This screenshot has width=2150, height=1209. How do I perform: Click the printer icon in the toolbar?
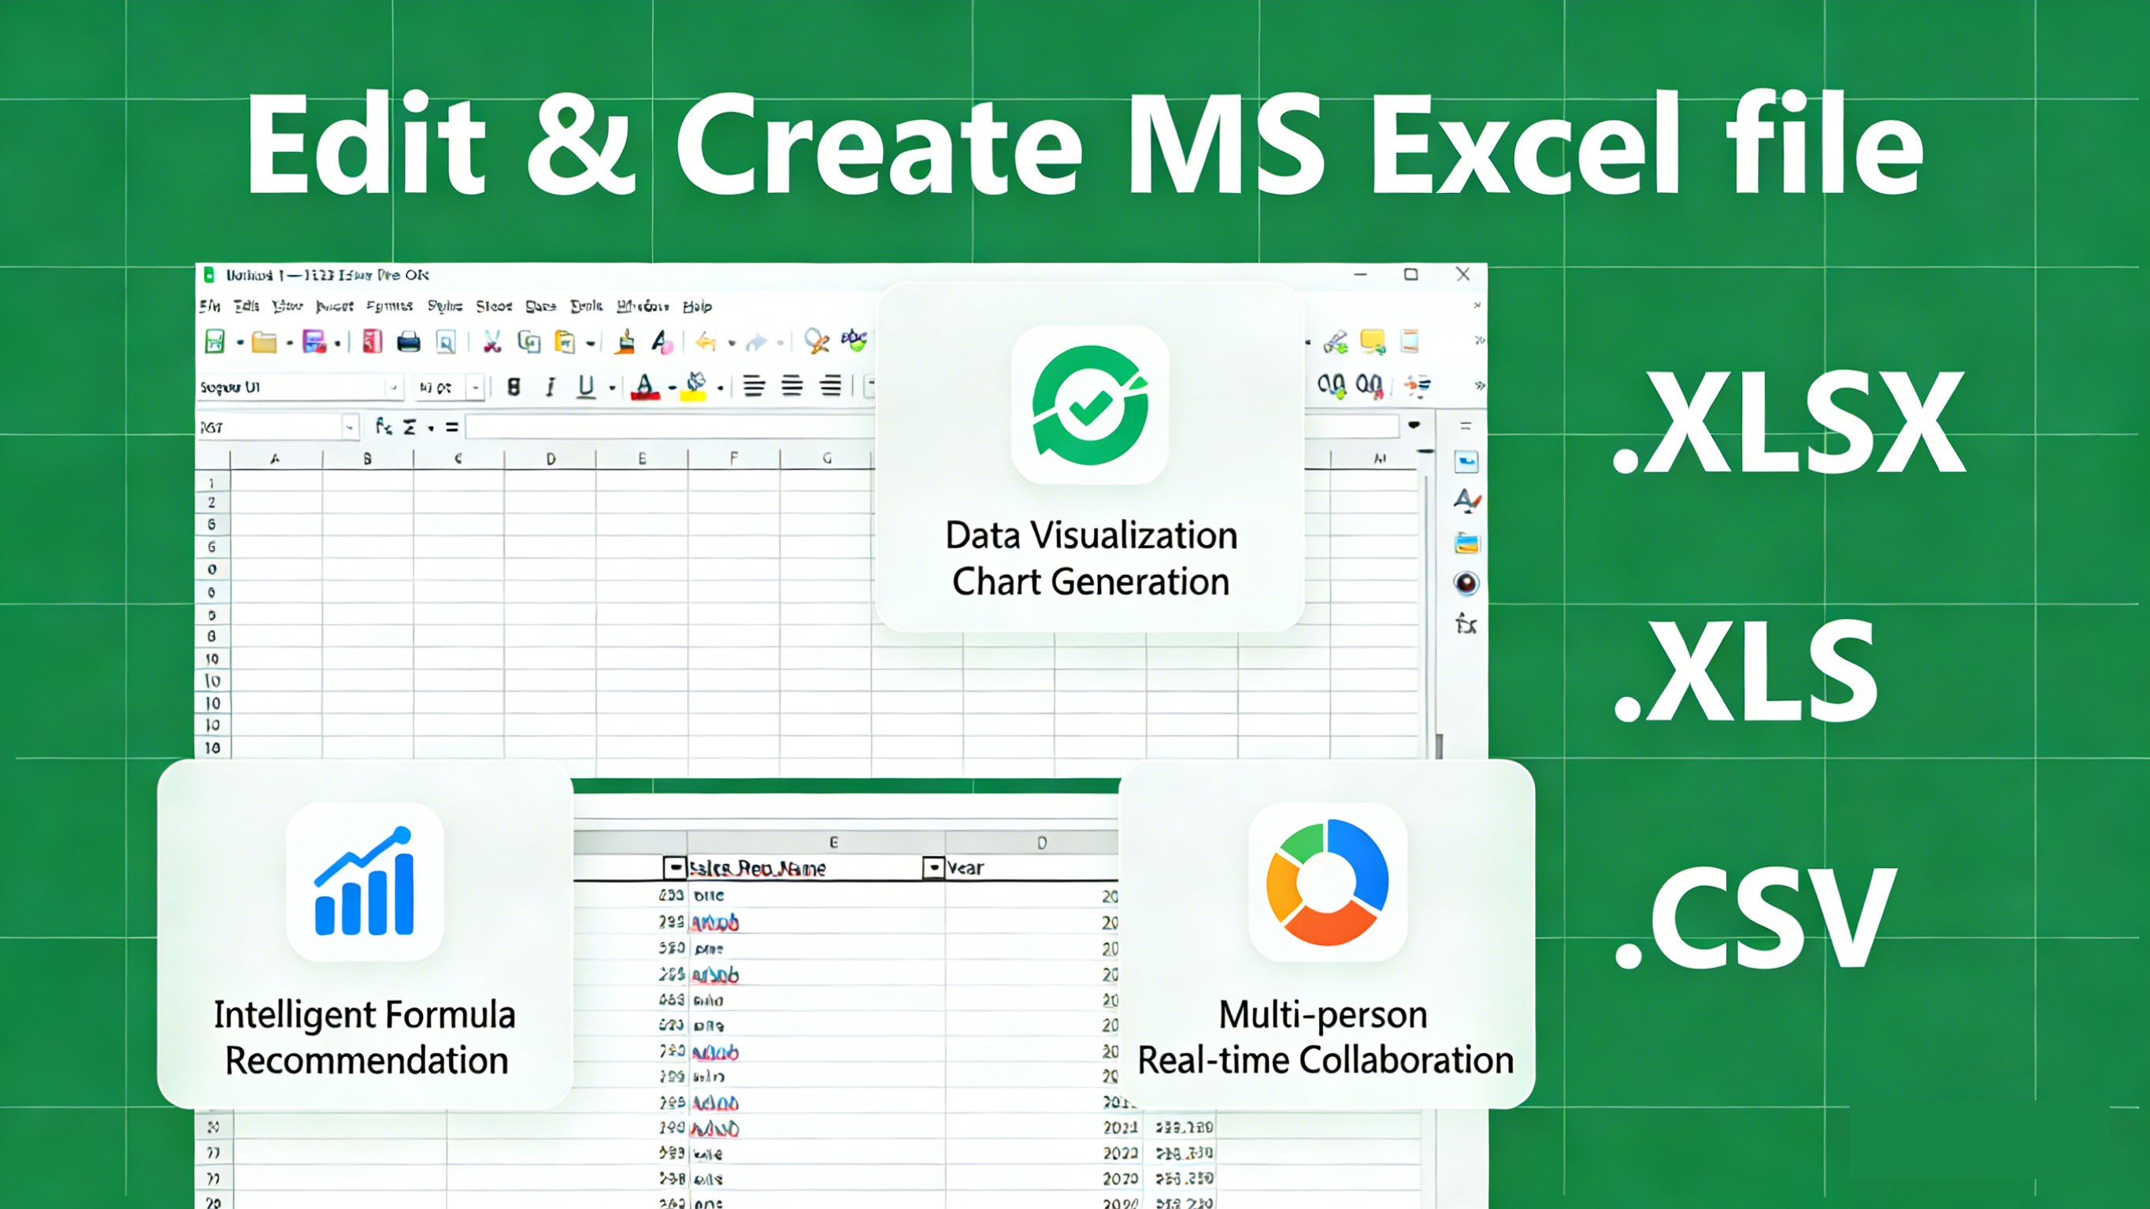click(408, 342)
